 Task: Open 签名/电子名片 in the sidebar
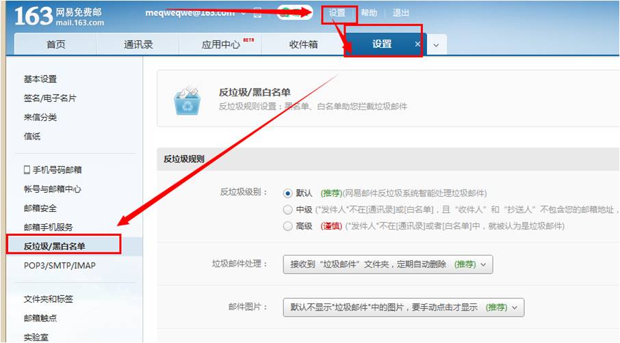(x=50, y=98)
